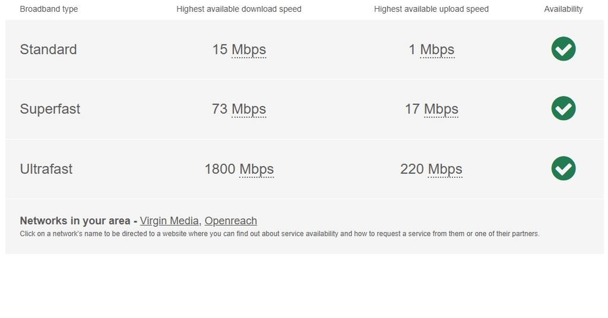
Task: Click the Superfast availability green checkmark
Action: [563, 109]
